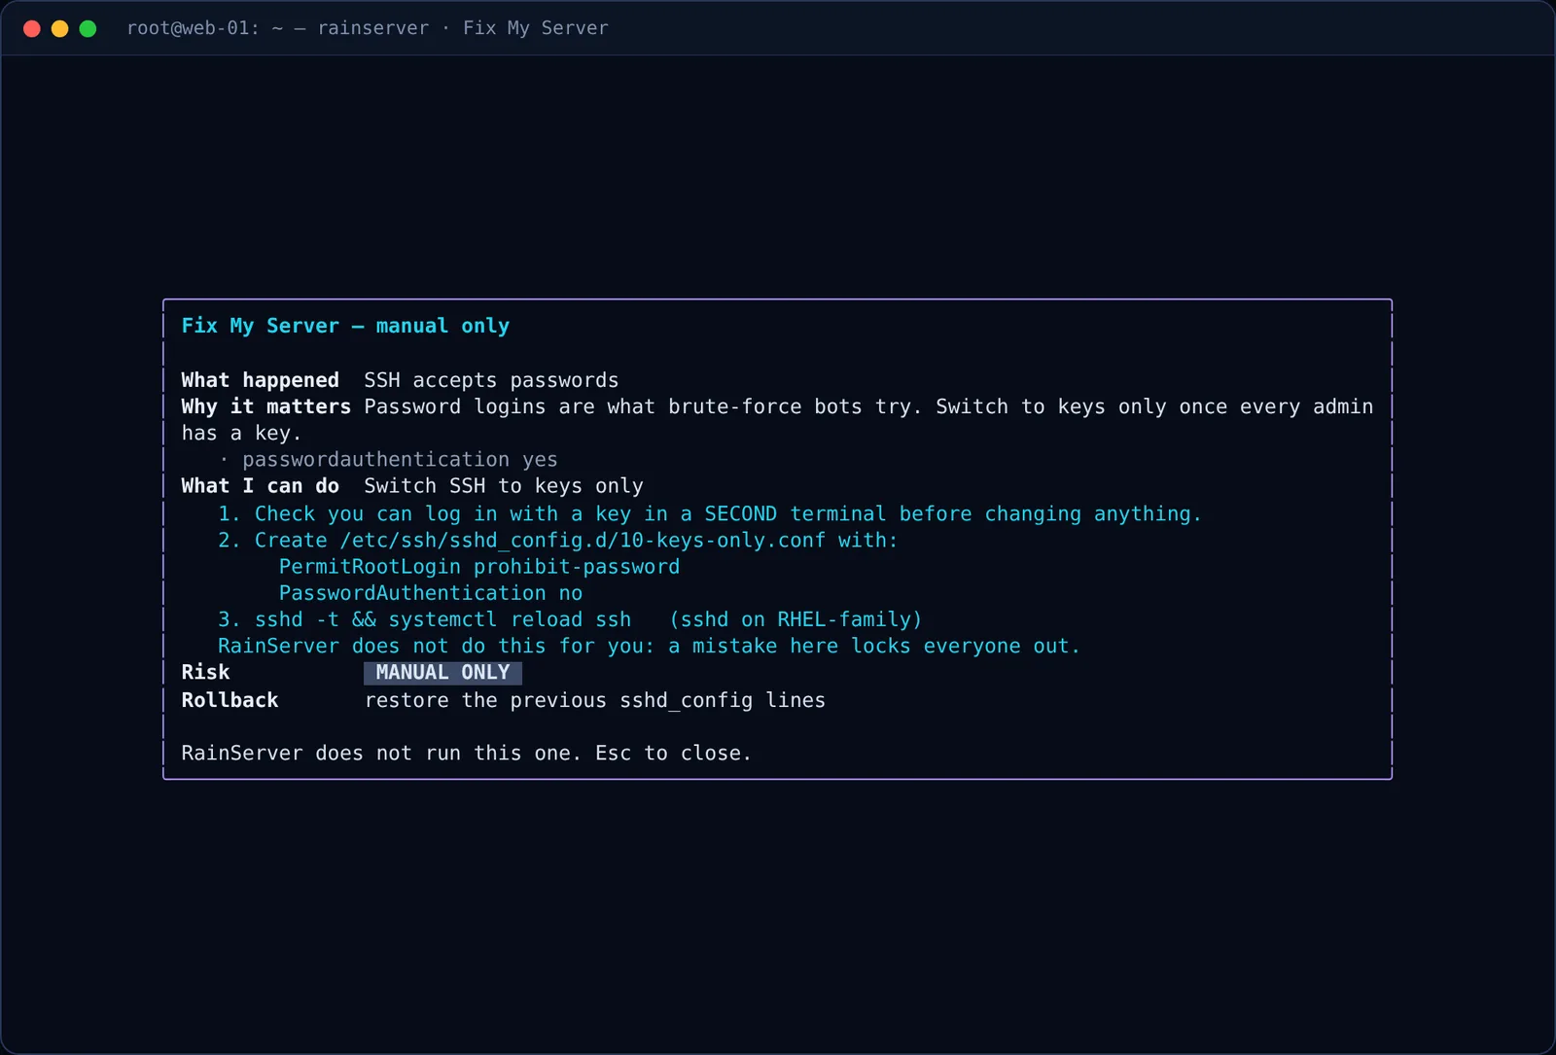
Task: Select the 'Rollback' label
Action: point(230,700)
